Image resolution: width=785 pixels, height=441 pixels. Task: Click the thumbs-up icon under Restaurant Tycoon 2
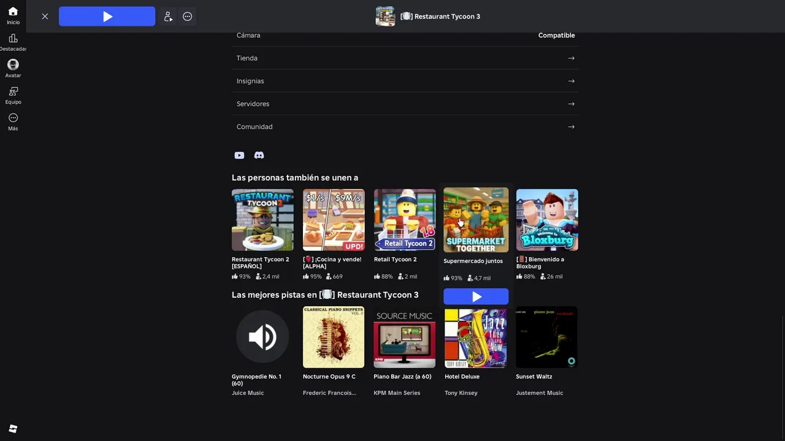click(x=234, y=277)
